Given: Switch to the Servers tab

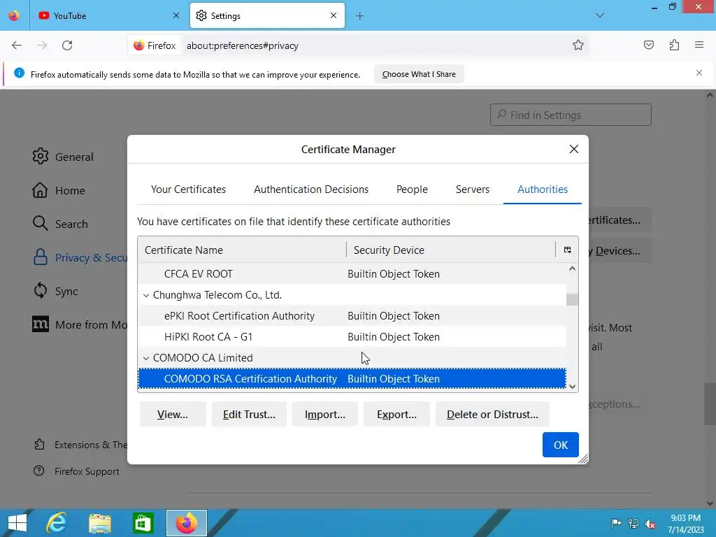Looking at the screenshot, I should click(x=472, y=189).
